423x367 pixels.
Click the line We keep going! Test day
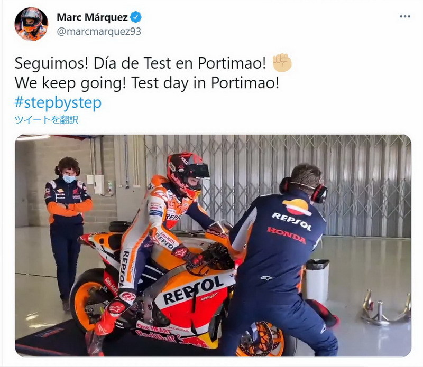147,82
